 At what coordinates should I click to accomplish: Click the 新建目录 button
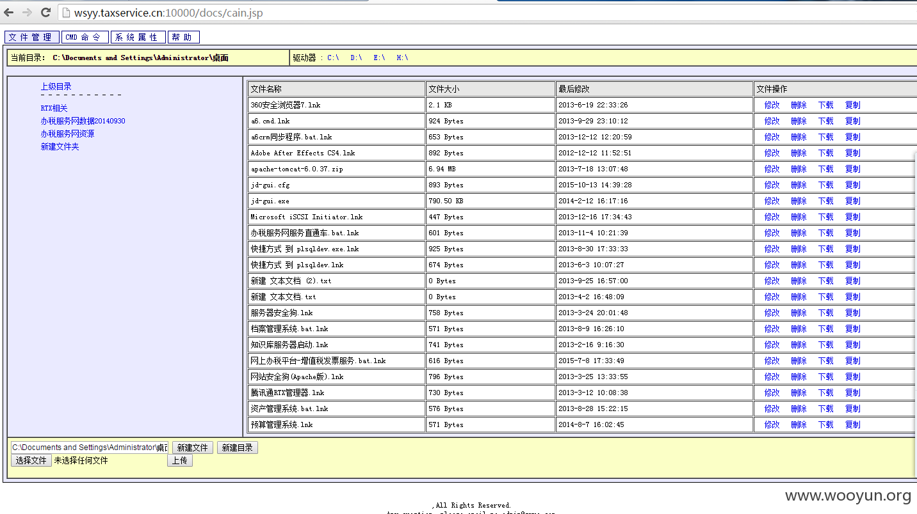tap(238, 448)
